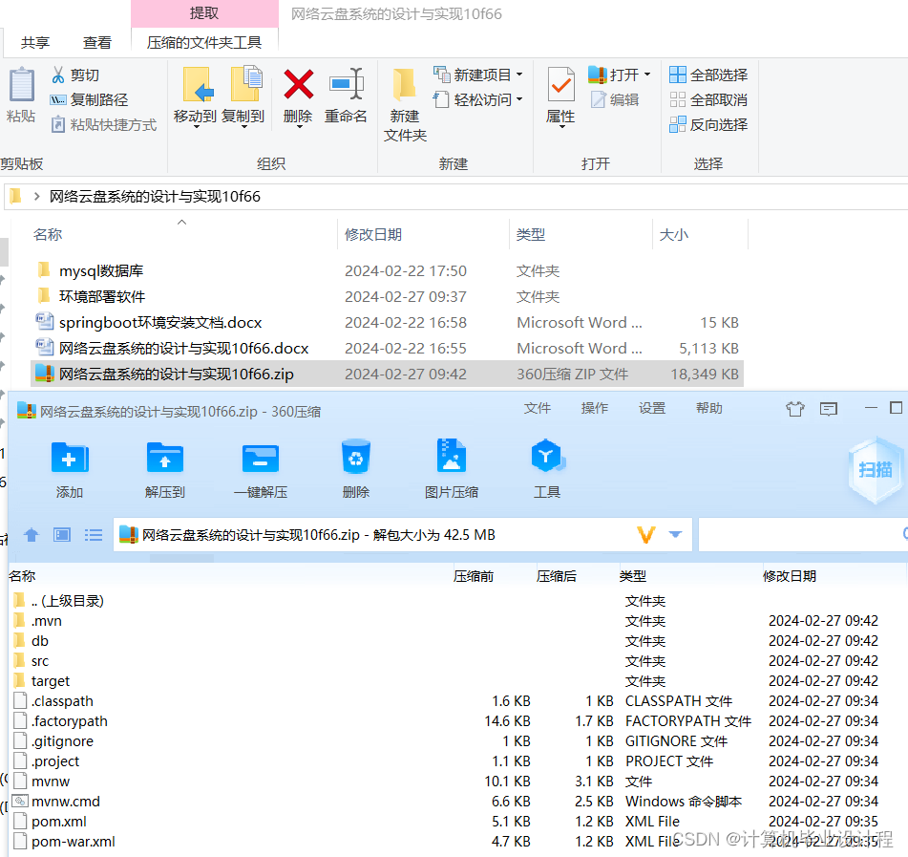
Task: Toggle the thumbnail view icon in 360压缩
Action: pyautogui.click(x=61, y=534)
